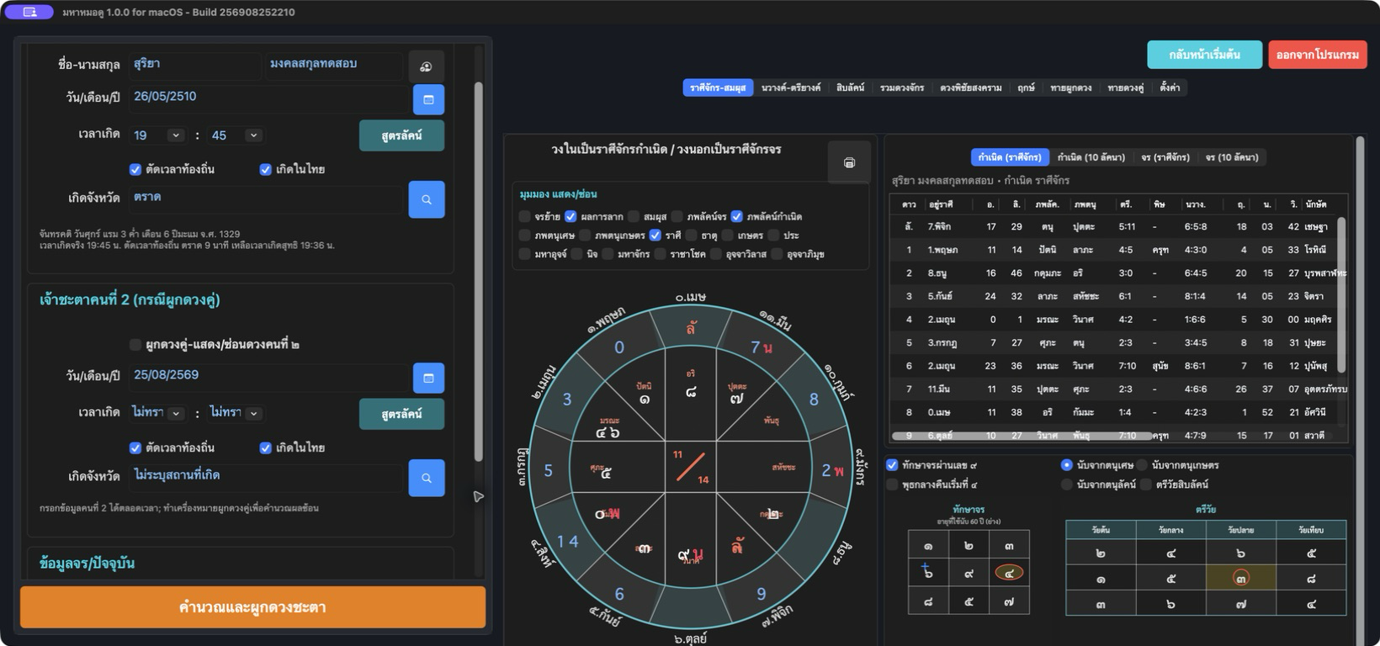Select นับจากตนุลัคน์ radio option
Viewport: 1380px width, 646px height.
tap(1066, 484)
